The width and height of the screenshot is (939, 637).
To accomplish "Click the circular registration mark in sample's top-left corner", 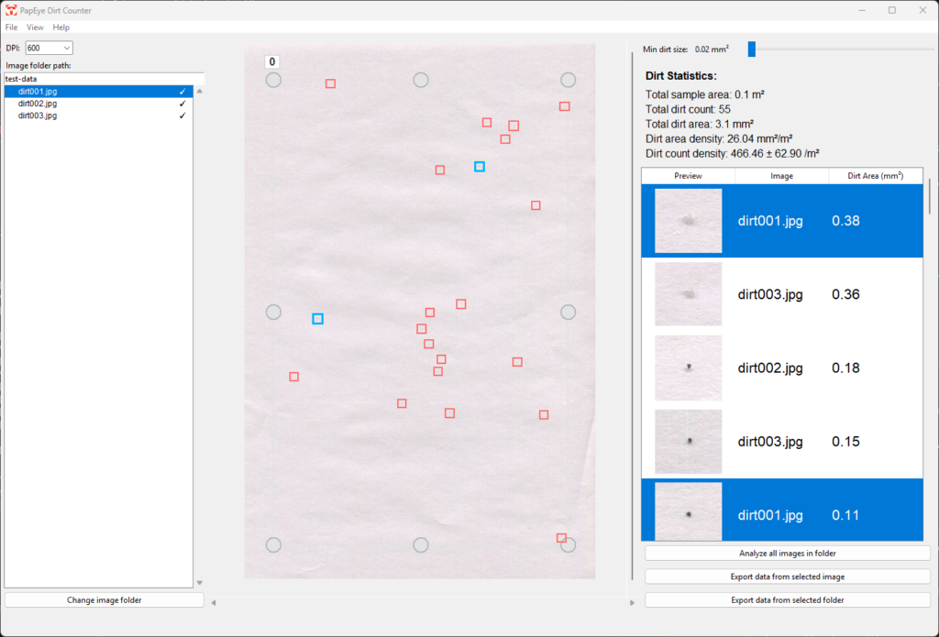I will pos(273,80).
